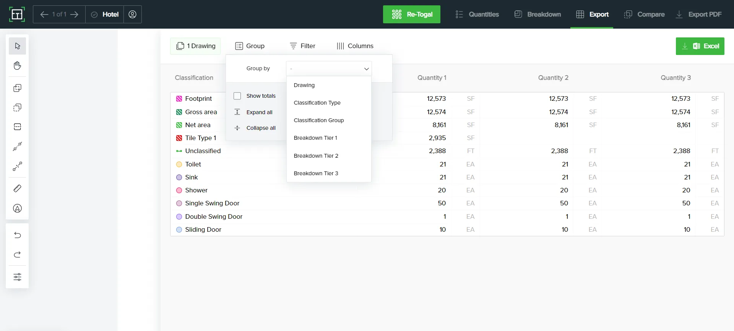Viewport: 734px width, 331px height.
Task: Choose Breakdown Tier 2 option
Action: tap(329, 156)
